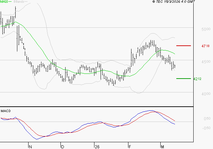Image resolution: width=213 pixels, height=149 pixels.
Task: Click the N month axis marker
Action: coord(30,147)
